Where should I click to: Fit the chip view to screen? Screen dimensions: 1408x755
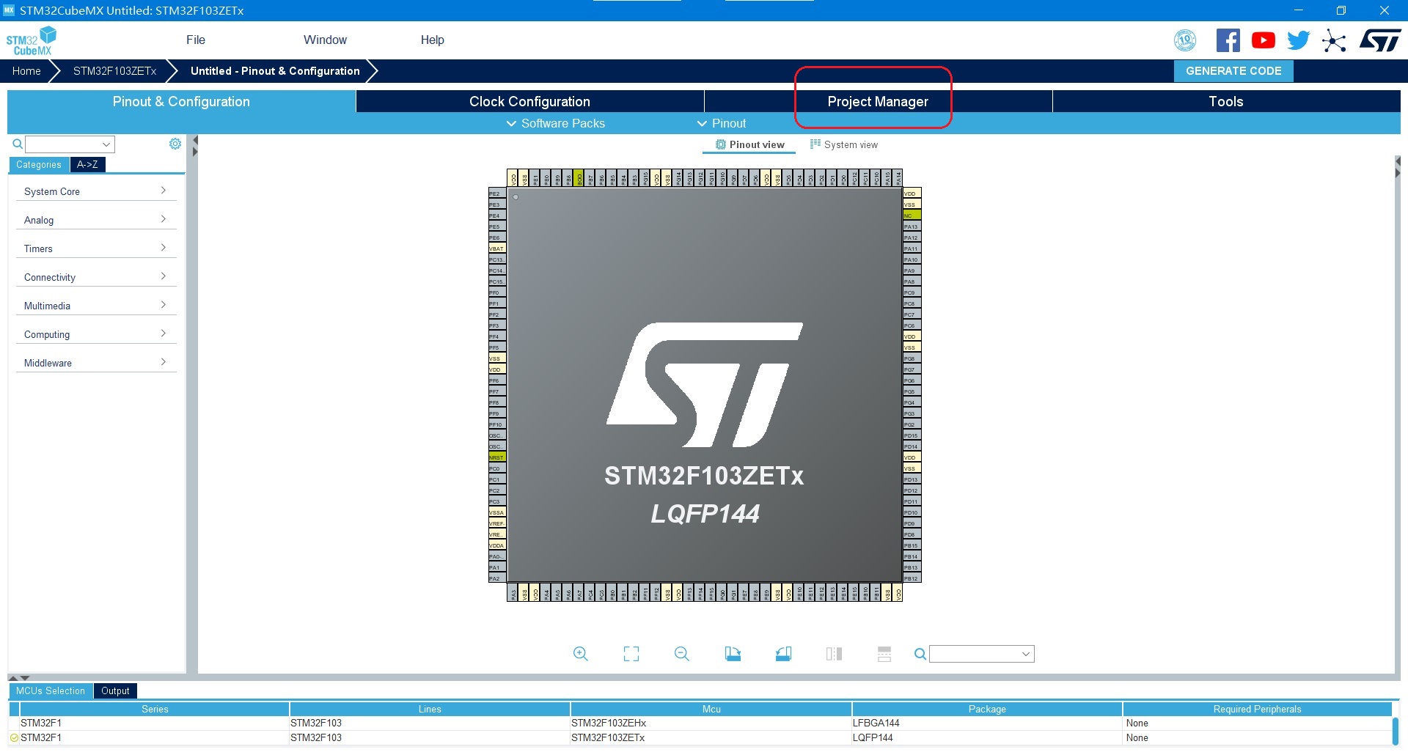click(631, 654)
